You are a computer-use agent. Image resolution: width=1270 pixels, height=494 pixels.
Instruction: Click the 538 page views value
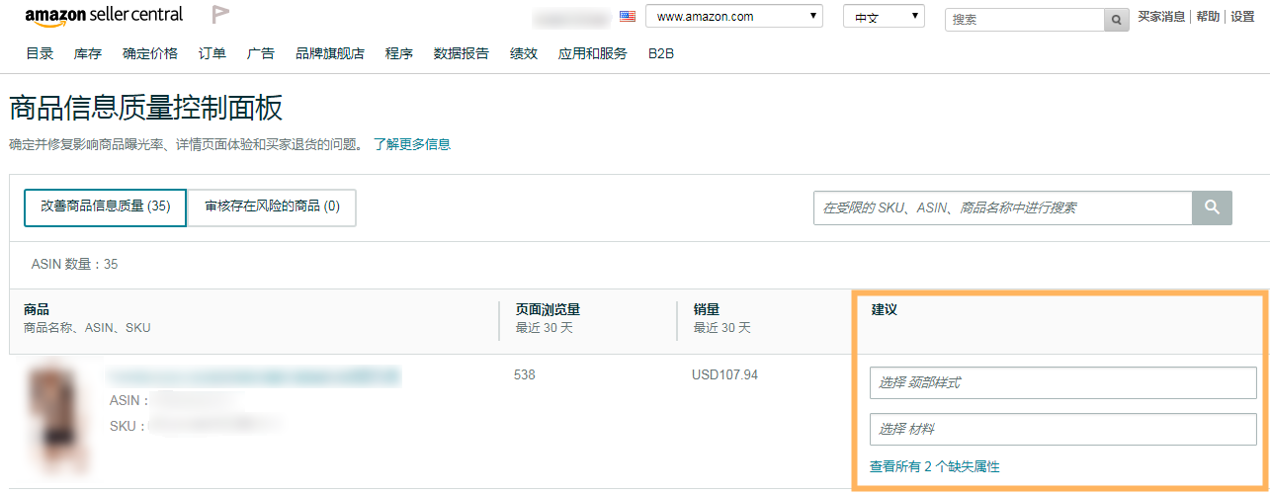coord(525,375)
